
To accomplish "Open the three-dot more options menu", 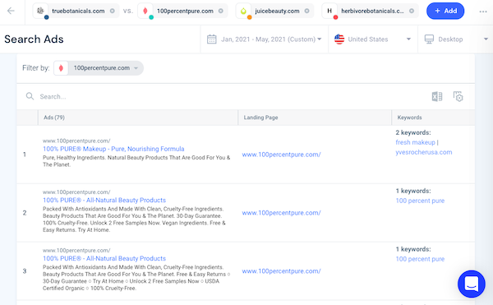I will [x=483, y=12].
